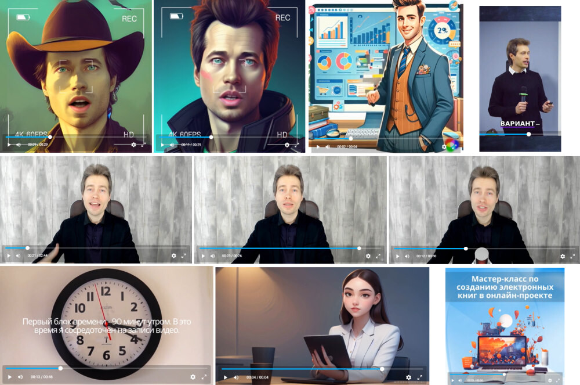The image size is (580, 385).
Task: Open the Мастер-класс e-book video thumbnail
Action: coord(505,326)
